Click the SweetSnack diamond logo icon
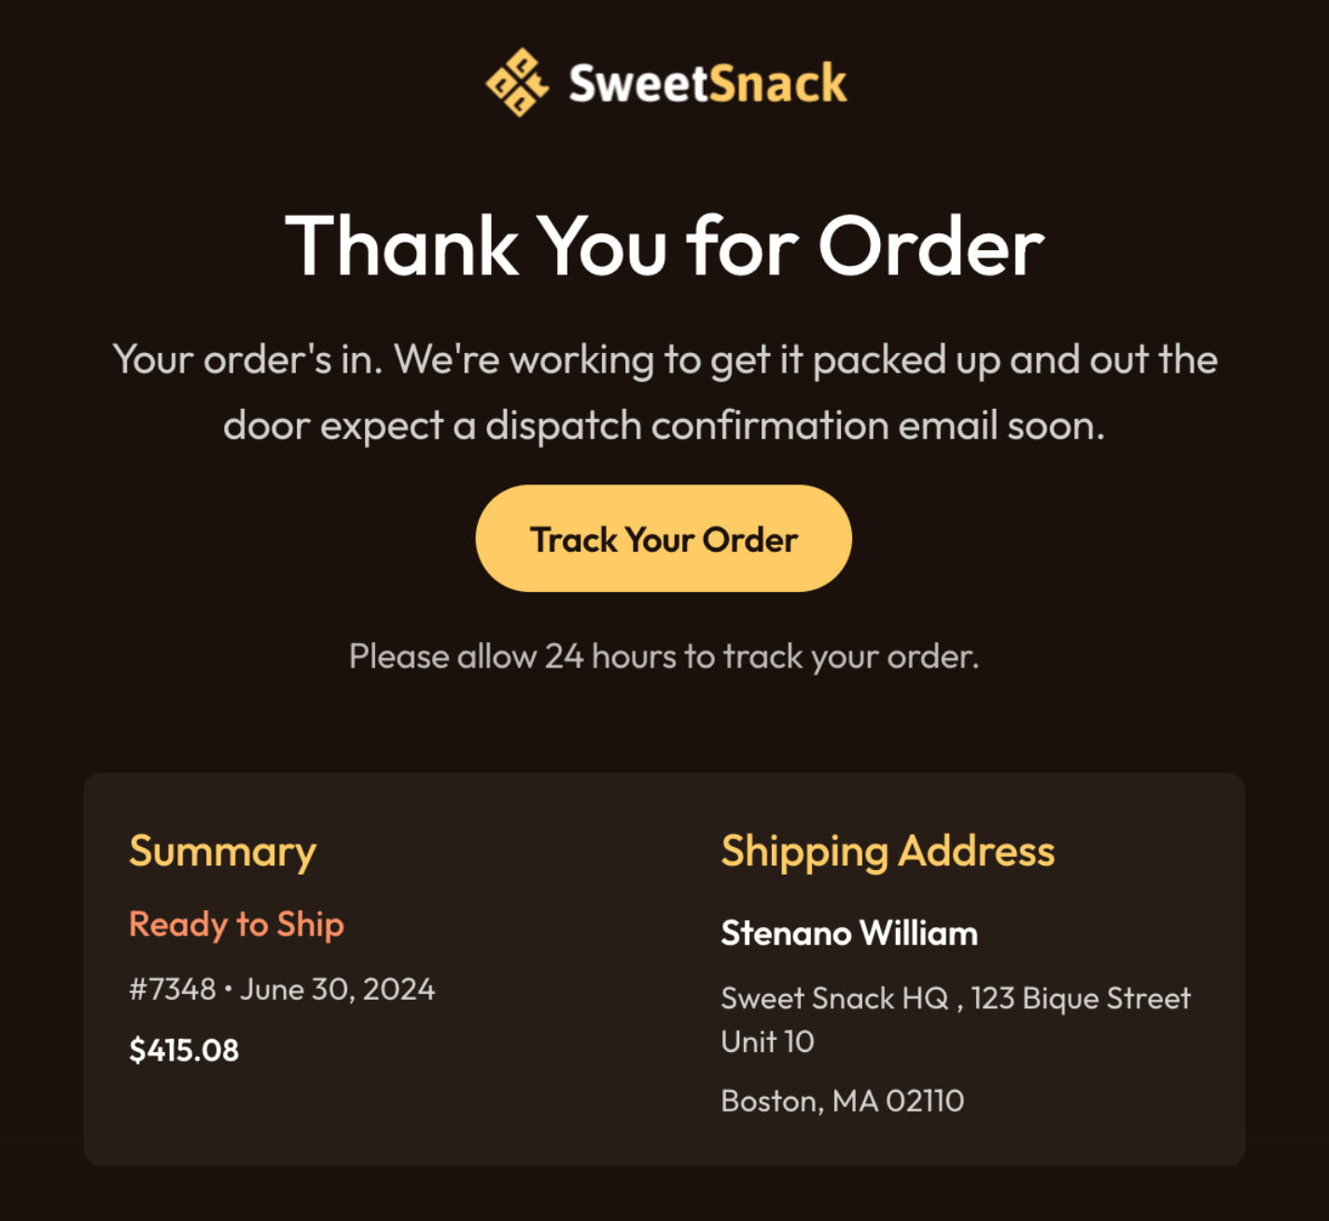The image size is (1329, 1221). [x=516, y=83]
